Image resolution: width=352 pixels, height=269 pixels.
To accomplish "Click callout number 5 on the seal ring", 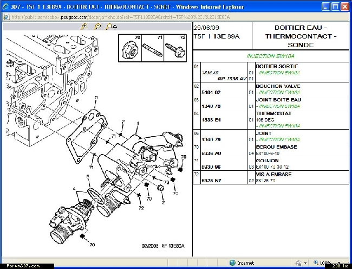I will click(88, 177).
